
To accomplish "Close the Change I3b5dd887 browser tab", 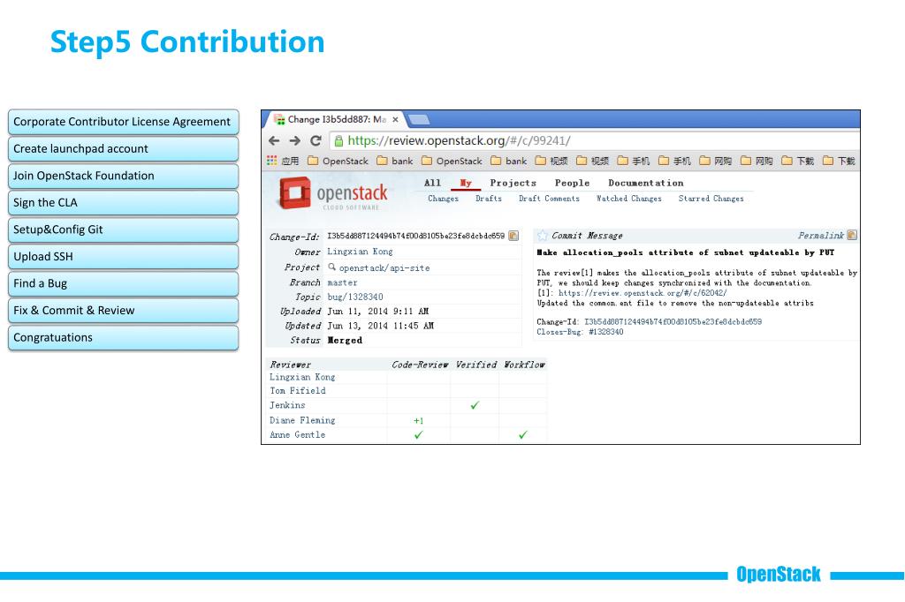I will coord(395,120).
